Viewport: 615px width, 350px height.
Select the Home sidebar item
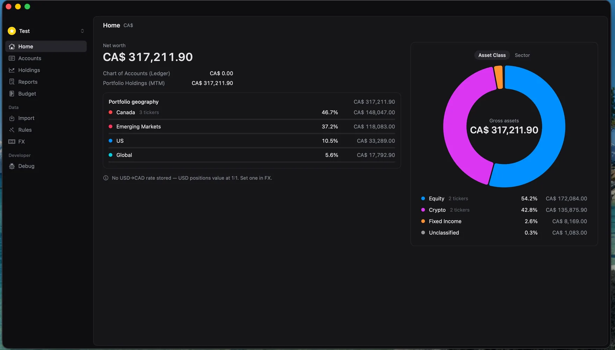coord(46,46)
